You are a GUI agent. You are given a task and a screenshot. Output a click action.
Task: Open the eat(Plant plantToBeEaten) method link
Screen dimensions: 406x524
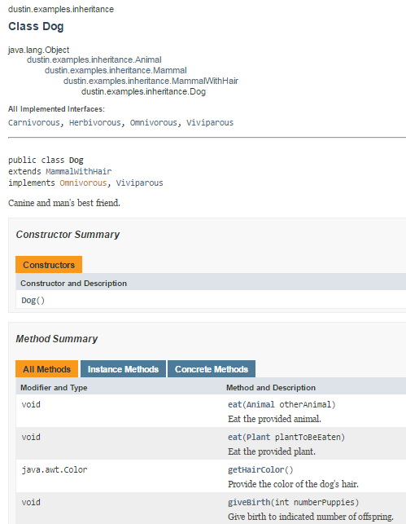click(234, 437)
